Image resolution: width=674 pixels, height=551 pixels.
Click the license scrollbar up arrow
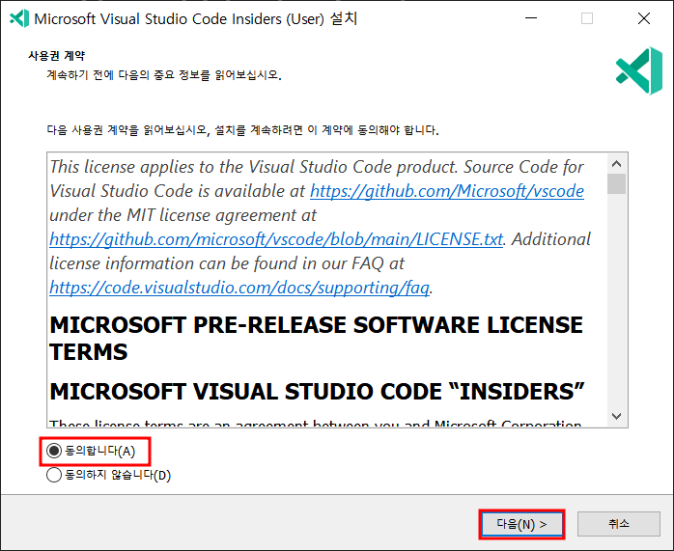[617, 164]
